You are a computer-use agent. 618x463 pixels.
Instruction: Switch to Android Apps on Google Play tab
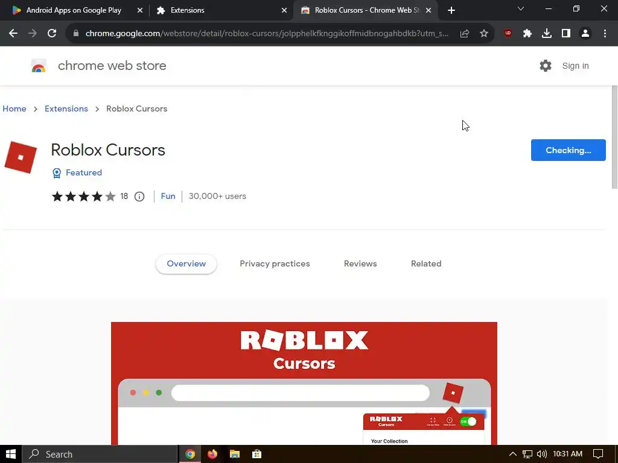(74, 10)
